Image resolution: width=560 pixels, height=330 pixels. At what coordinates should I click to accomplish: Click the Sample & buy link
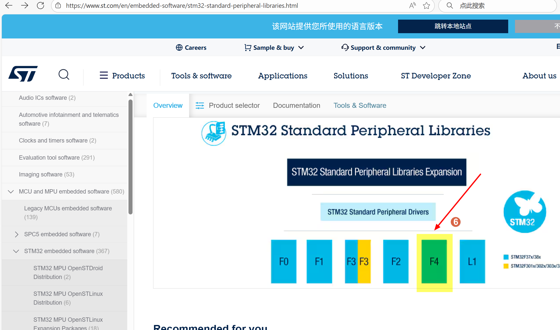pos(274,48)
